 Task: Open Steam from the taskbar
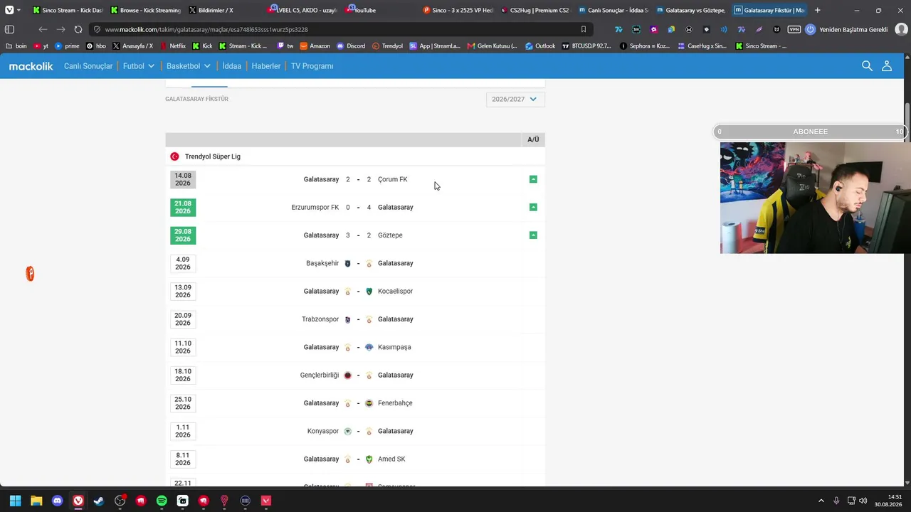tap(99, 501)
